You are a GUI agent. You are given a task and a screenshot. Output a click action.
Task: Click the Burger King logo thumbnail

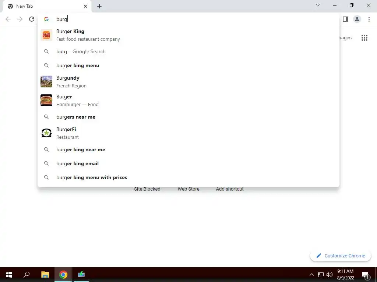point(46,35)
